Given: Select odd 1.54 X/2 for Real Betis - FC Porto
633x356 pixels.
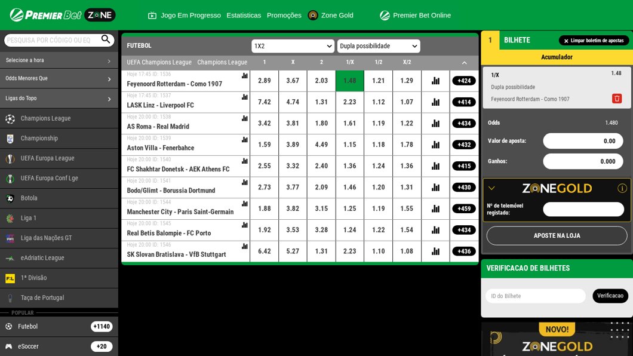Looking at the screenshot, I should 407,230.
